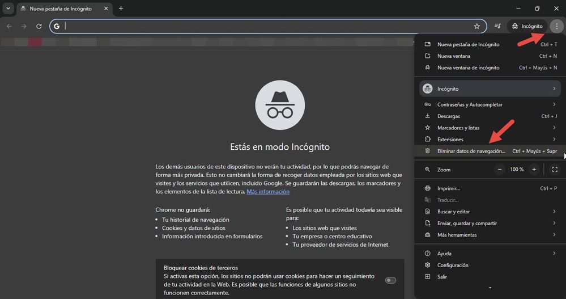Decrease zoom with the minus button
Screen dimensions: 566x299
tap(500, 169)
